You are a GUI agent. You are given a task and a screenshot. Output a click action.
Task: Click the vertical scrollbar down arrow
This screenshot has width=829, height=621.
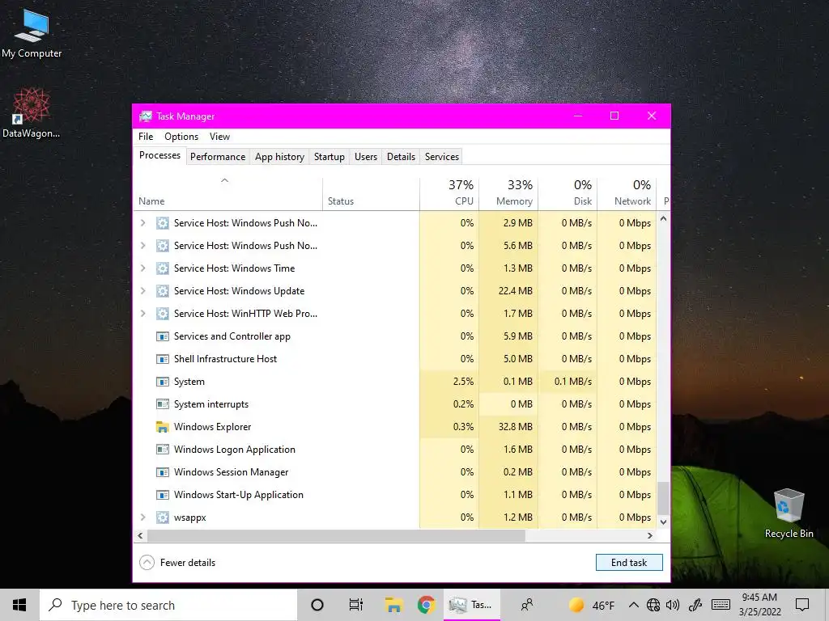click(x=664, y=522)
